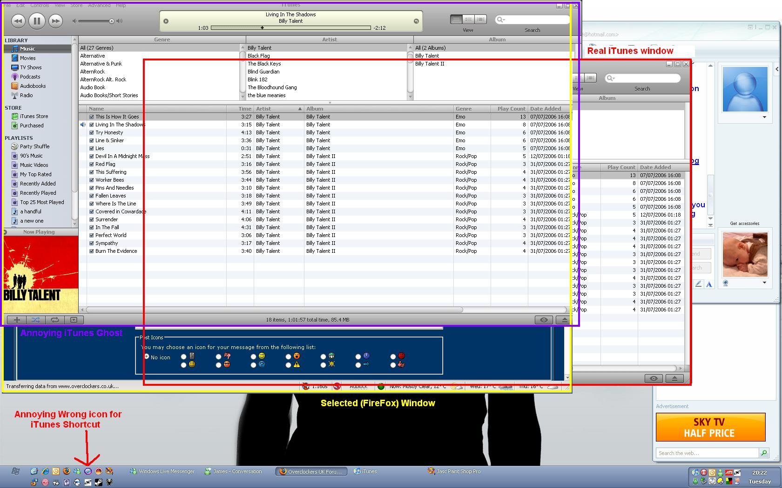
Task: Switch to Windows Live Messenger taskbar item
Action: click(x=162, y=471)
